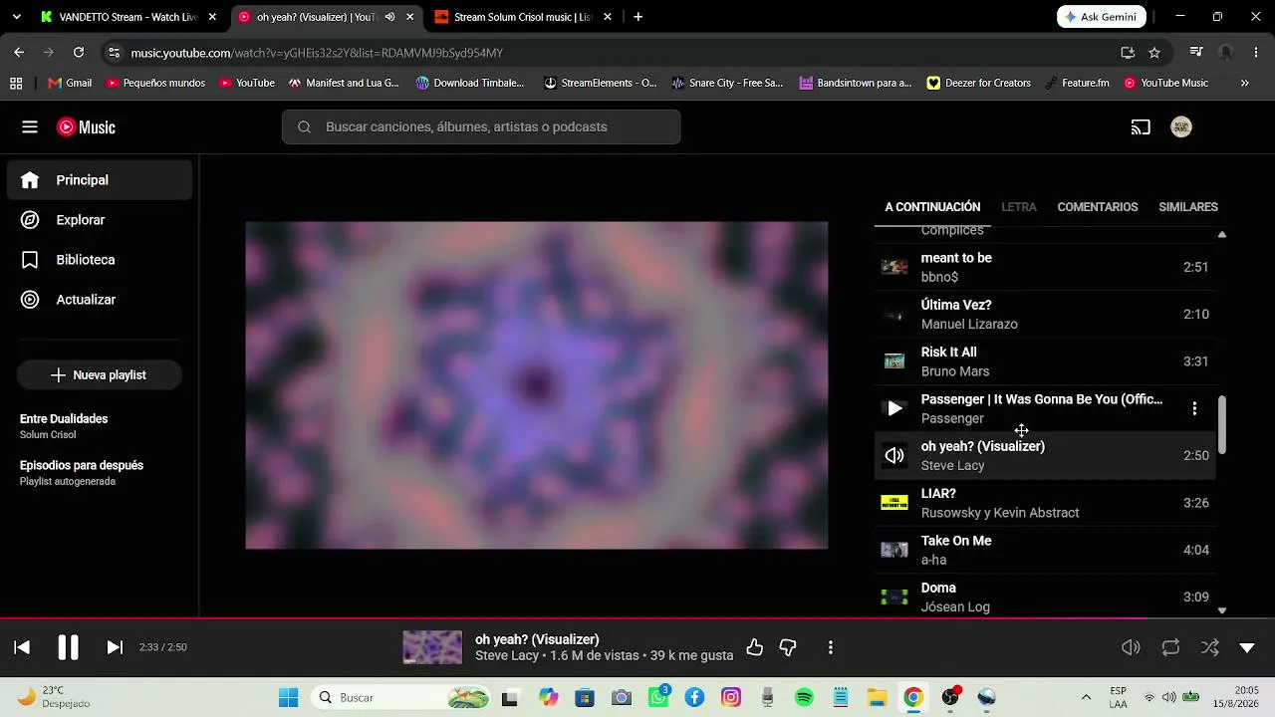This screenshot has width=1275, height=717.
Task: Open the StreamElements bookmark
Action: coord(600,83)
